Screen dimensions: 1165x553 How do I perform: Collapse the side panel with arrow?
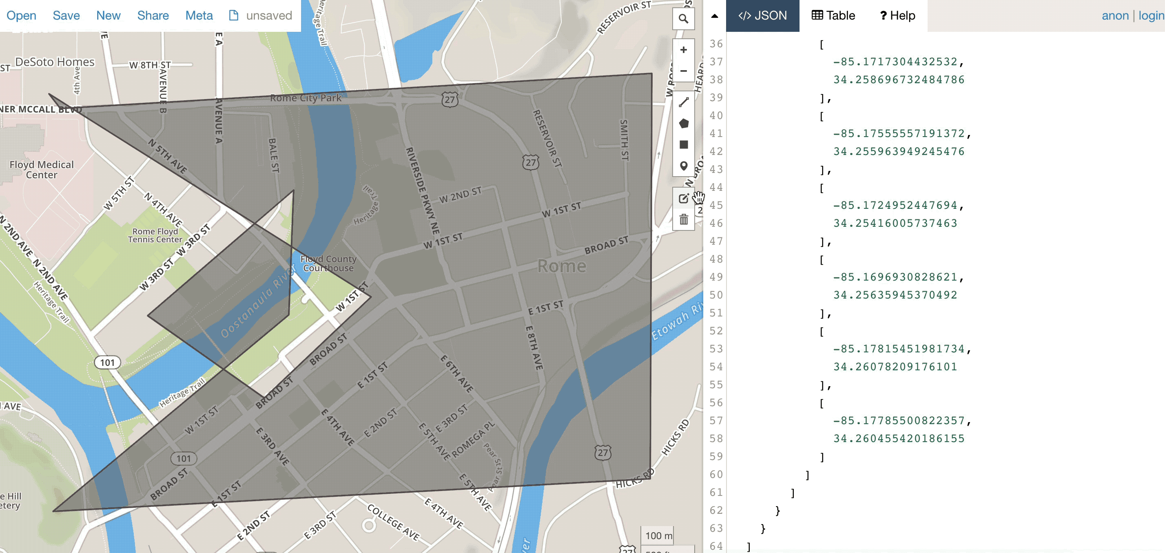[x=715, y=16]
